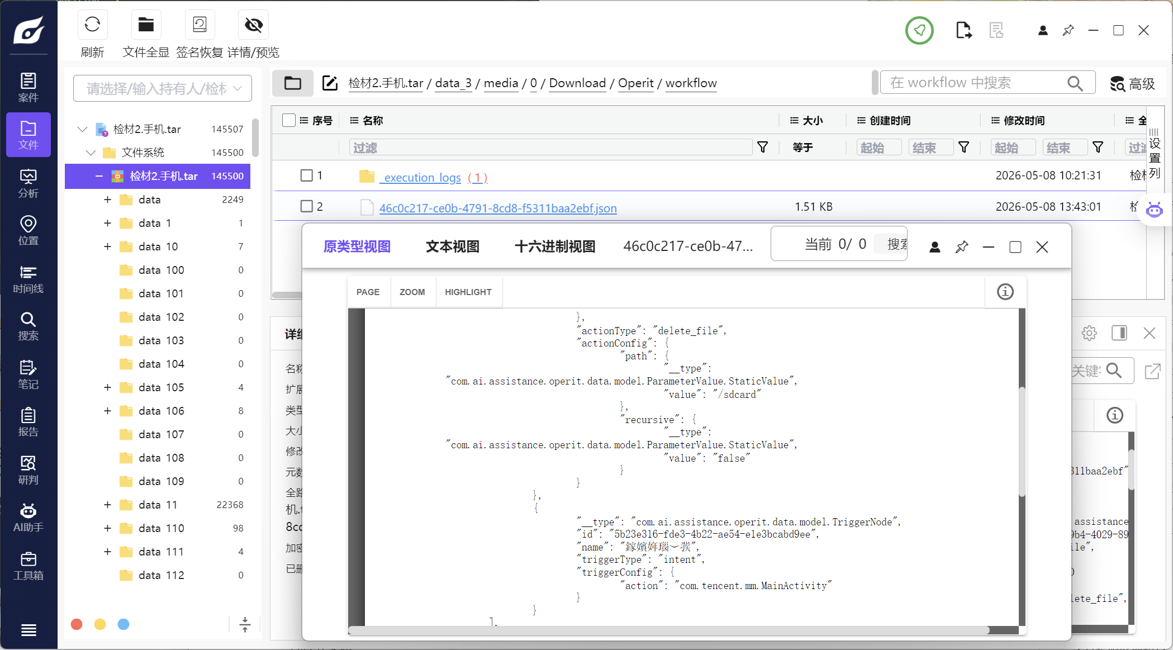The image size is (1173, 650).
Task: Switch to 文本视图 tab
Action: coord(453,246)
